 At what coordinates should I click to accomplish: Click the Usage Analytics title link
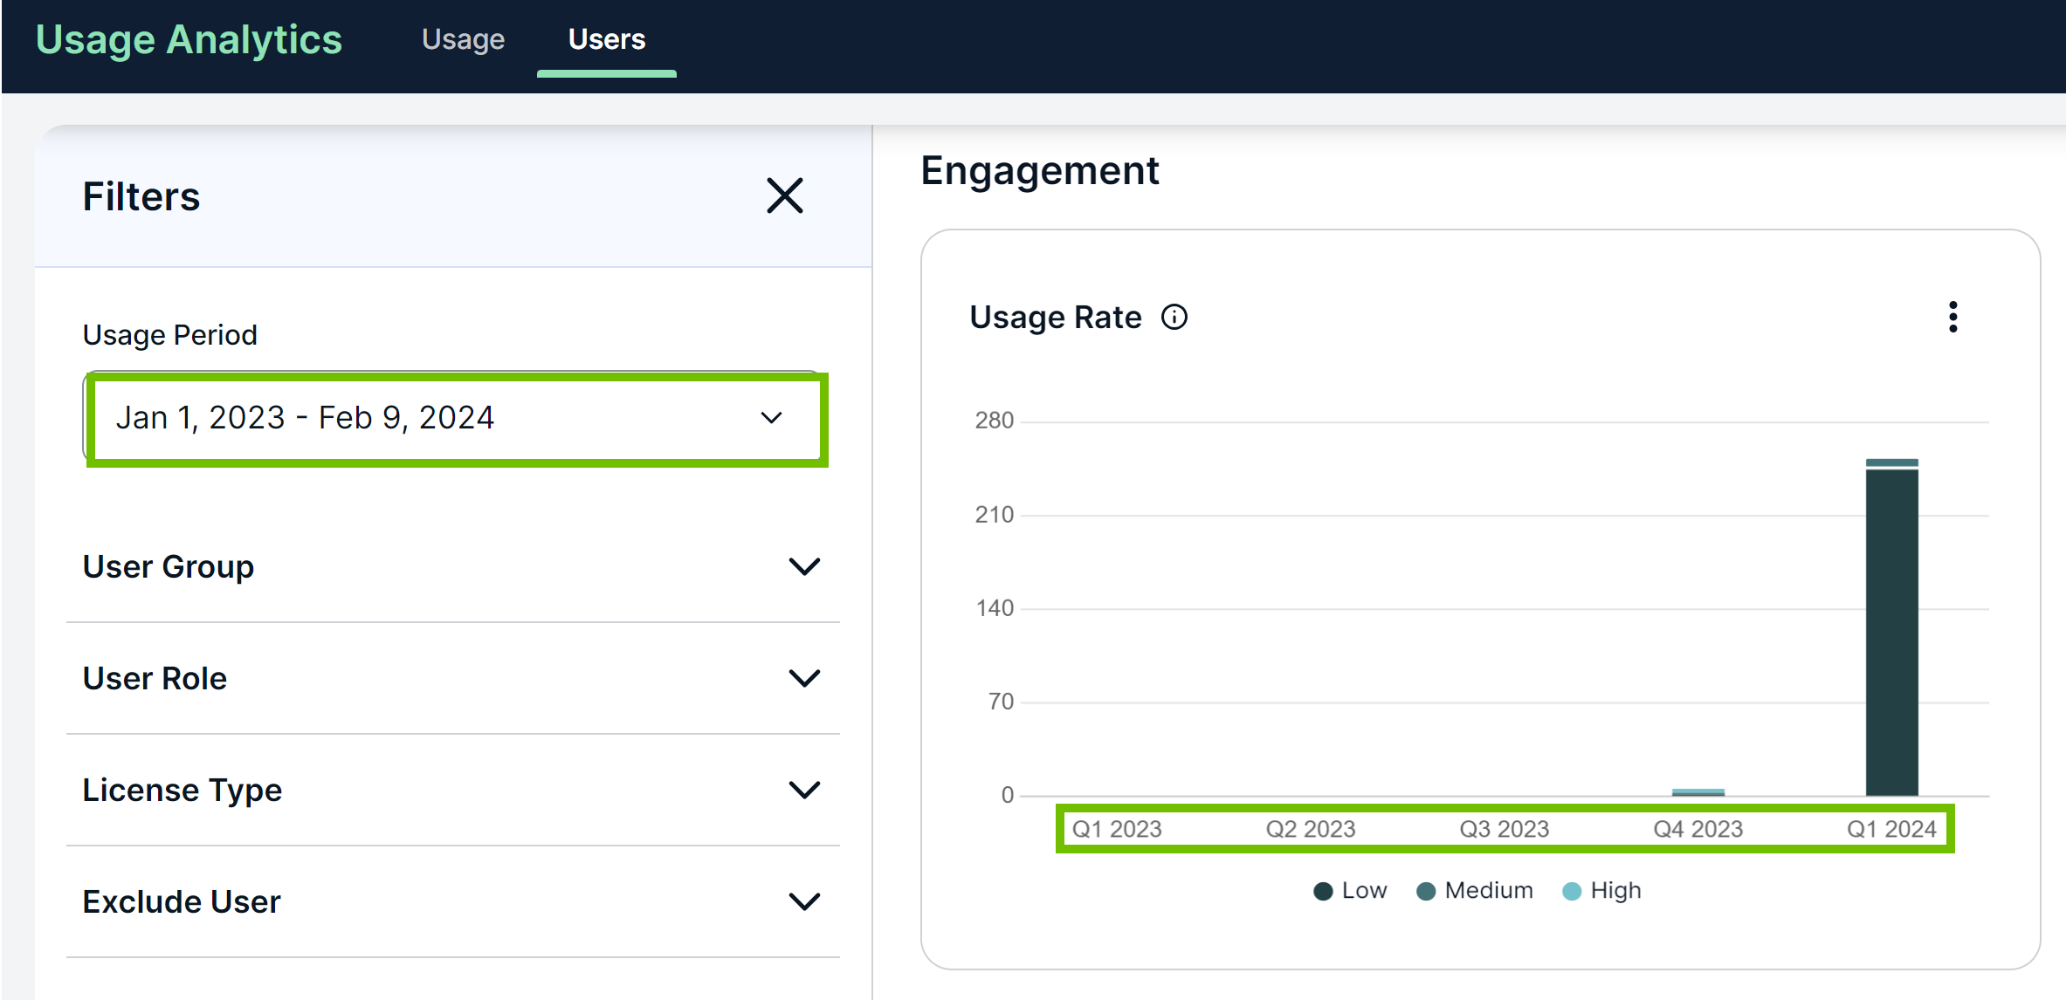[x=189, y=39]
